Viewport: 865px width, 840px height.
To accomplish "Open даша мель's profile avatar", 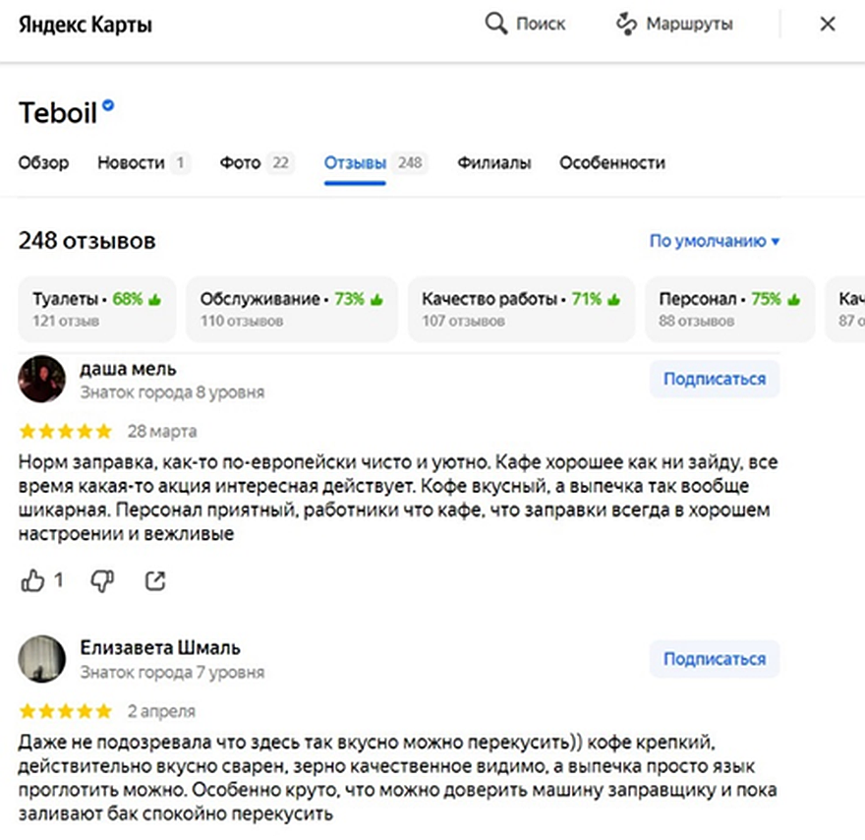I will tap(41, 379).
